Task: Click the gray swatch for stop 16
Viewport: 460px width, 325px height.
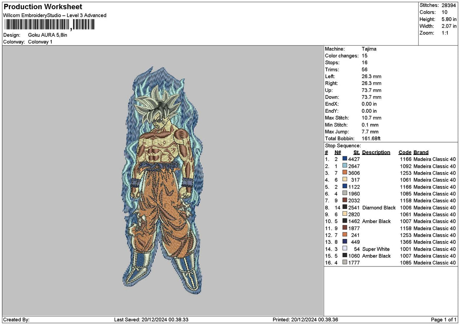Action: click(x=345, y=263)
